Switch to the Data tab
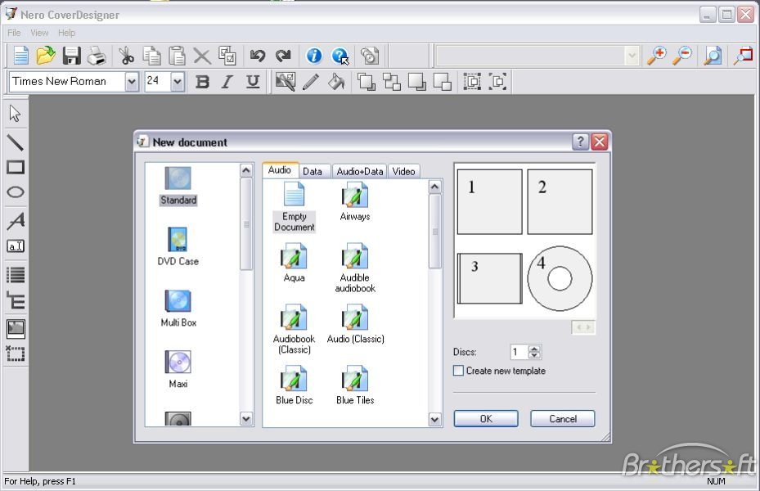Image resolution: width=760 pixels, height=491 pixels. [313, 172]
